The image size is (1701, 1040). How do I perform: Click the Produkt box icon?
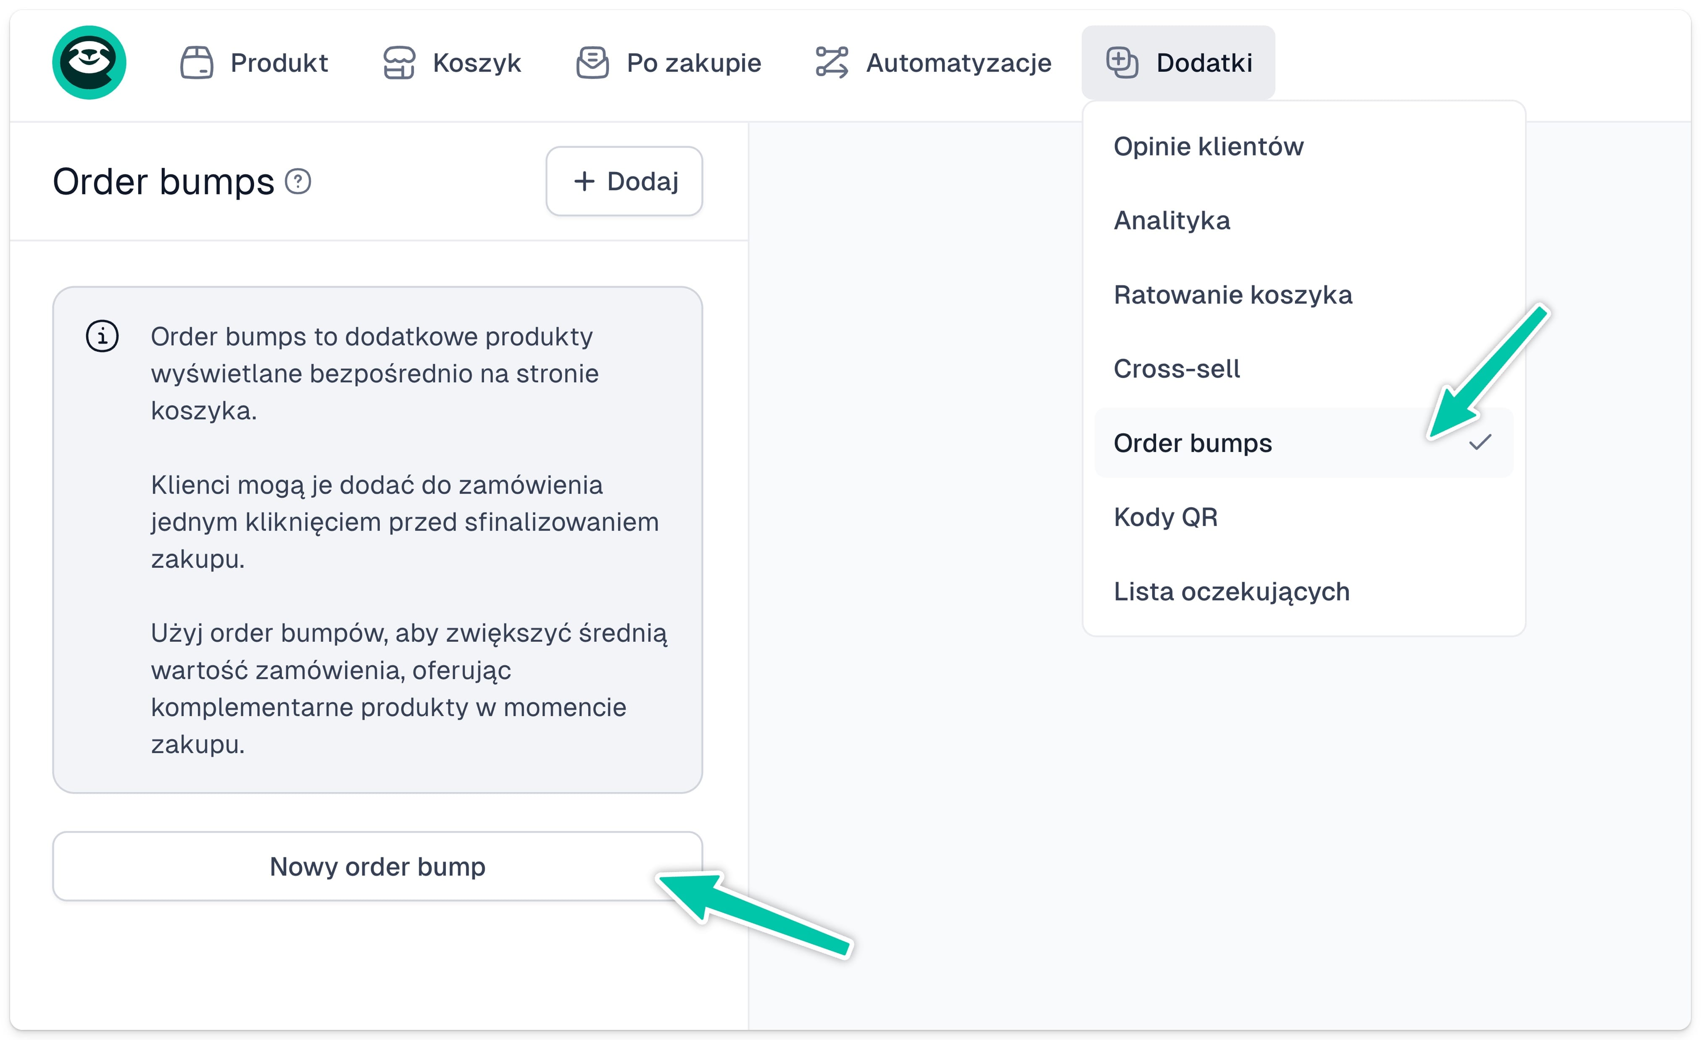coord(197,63)
